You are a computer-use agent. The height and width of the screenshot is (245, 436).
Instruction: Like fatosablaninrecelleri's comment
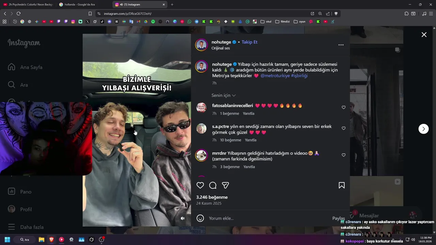pos(344,108)
